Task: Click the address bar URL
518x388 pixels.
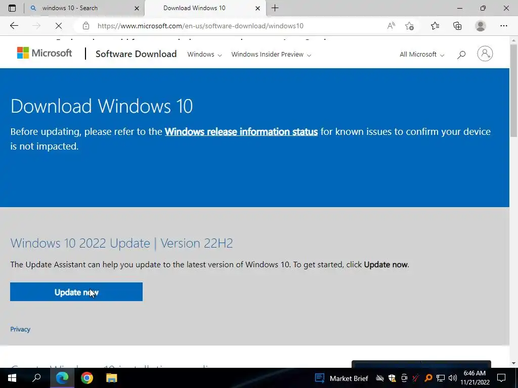Action: coord(200,26)
